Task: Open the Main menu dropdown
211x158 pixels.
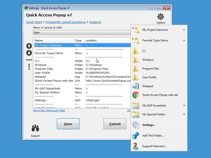Action: point(82,33)
